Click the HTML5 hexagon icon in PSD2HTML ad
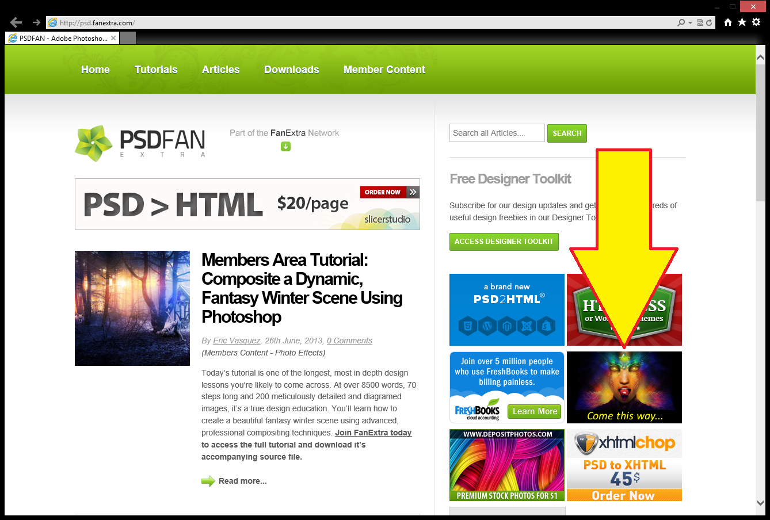 tap(468, 326)
